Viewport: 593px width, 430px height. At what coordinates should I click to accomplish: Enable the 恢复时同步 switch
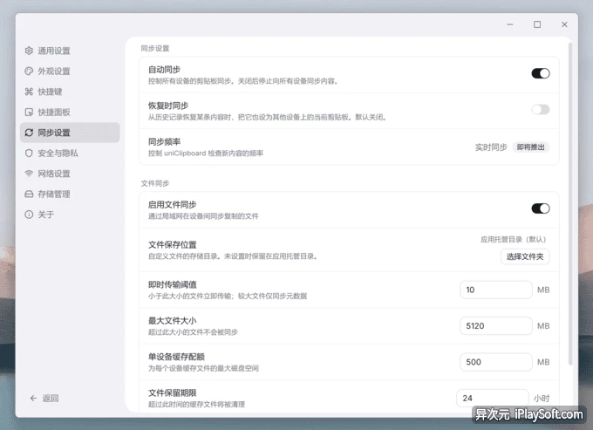point(541,110)
